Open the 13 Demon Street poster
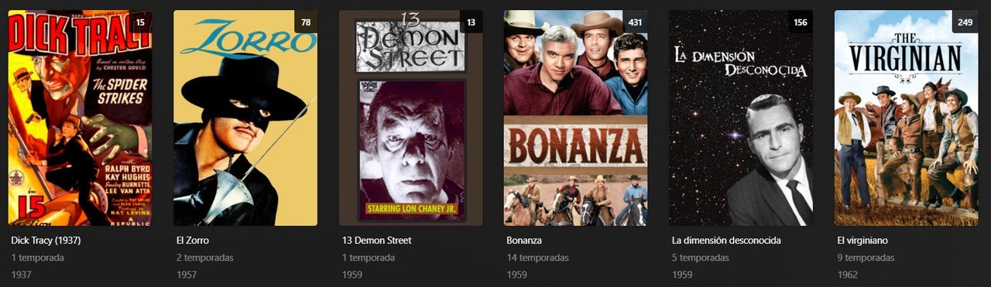 coord(410,118)
